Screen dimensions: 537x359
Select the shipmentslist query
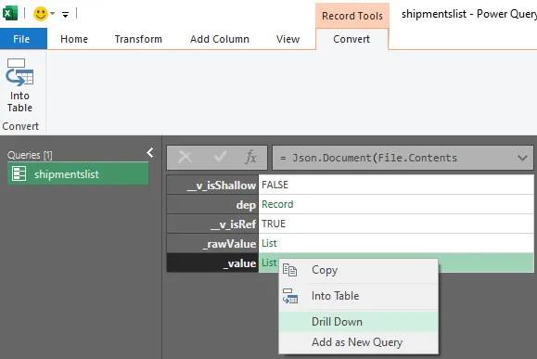78,173
